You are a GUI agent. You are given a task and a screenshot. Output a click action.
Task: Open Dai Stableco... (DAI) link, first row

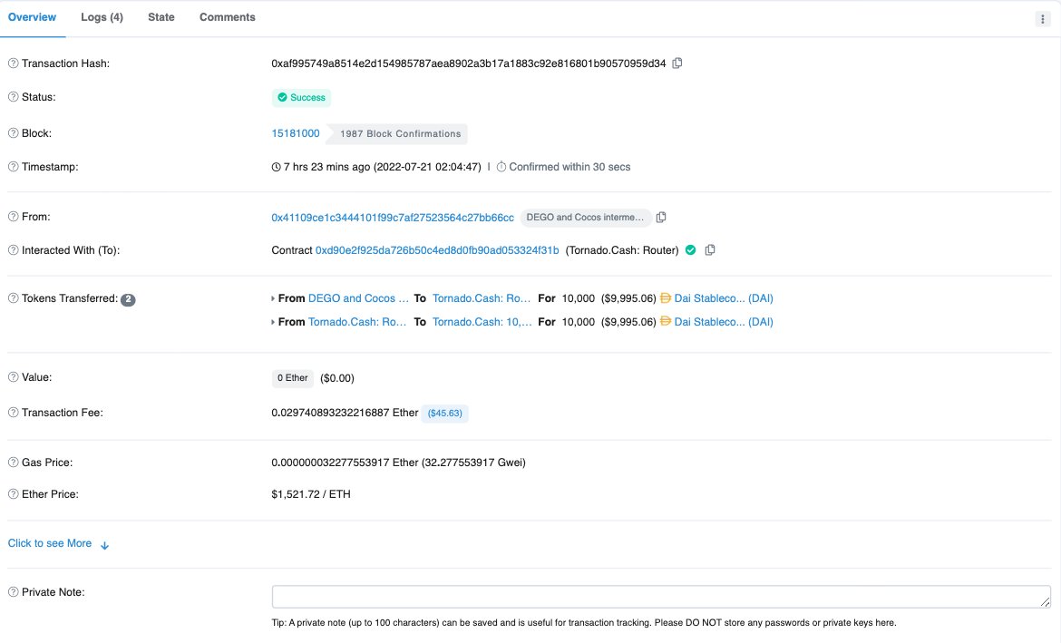[724, 297]
